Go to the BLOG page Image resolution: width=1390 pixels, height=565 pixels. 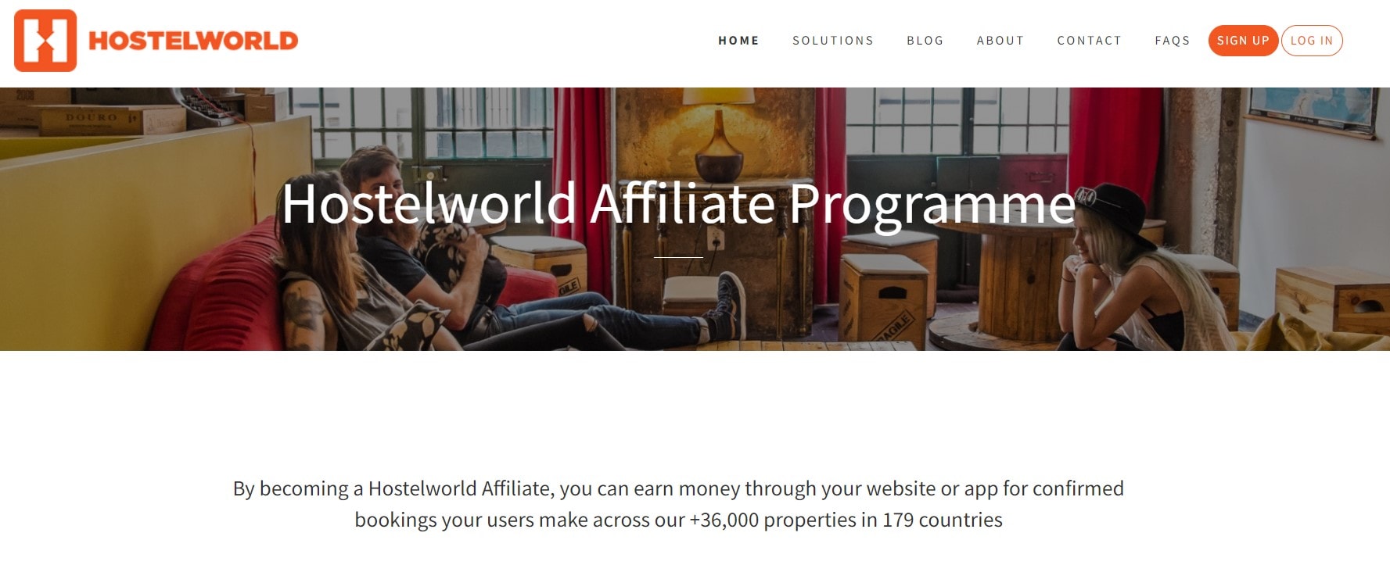(925, 41)
